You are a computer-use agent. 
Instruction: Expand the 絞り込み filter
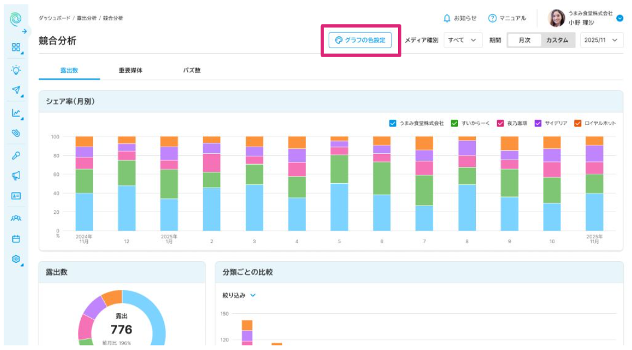pyautogui.click(x=239, y=295)
